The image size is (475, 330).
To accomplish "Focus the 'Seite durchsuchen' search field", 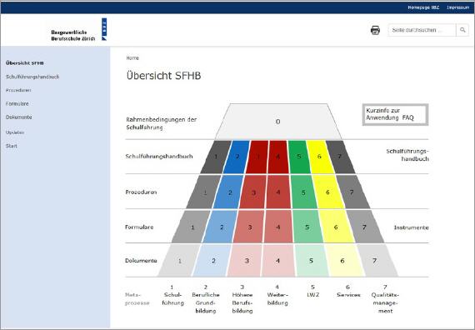I will click(422, 30).
